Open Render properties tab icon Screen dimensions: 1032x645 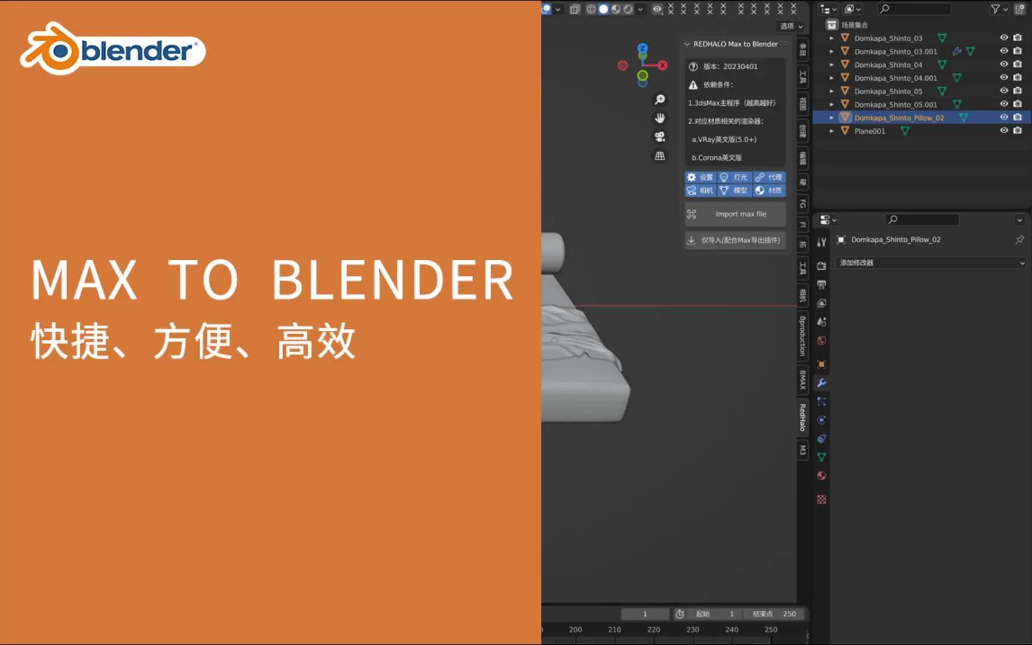tap(822, 266)
